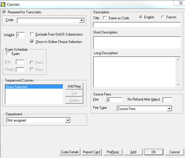Viewport: 185px width, 158px height.
Task: Open the Report Card button
Action: point(91,152)
